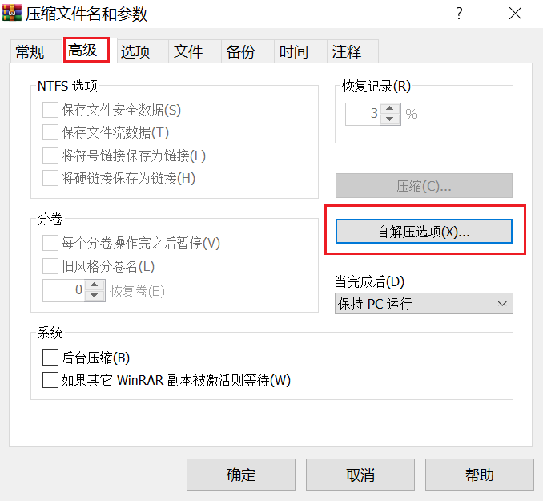Open the 注释 tab
This screenshot has width=543, height=501.
[x=347, y=52]
